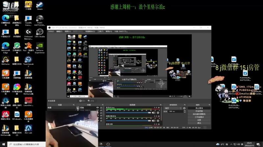Select the 场景 entry in scenes list
The width and height of the screenshot is (263, 147).
tap(61, 108)
